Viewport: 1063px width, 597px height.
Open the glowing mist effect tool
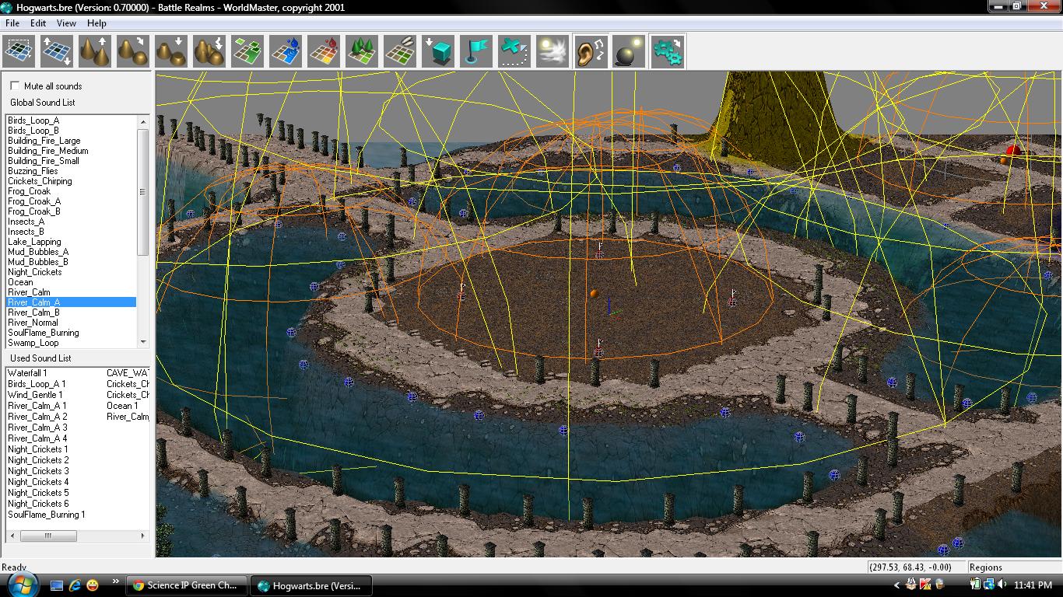click(x=553, y=51)
